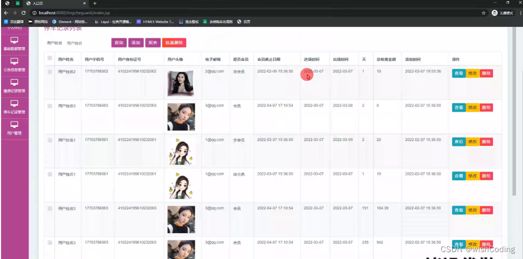
Task: Click 查看 for row with 出场时间 2022-03-08
Action: [x=459, y=107]
